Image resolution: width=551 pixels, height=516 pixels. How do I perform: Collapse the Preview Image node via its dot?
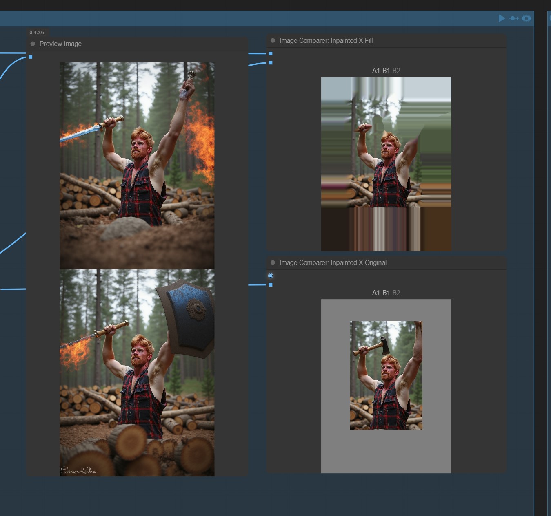click(33, 44)
